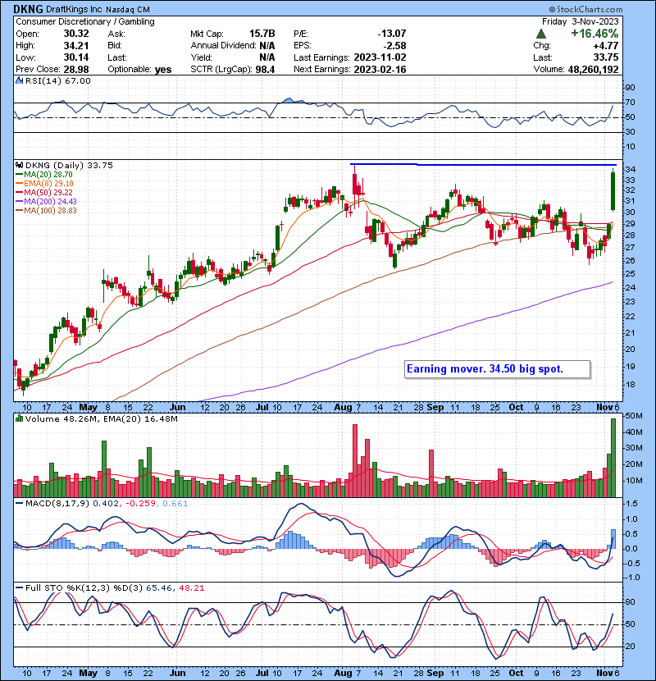The width and height of the screenshot is (656, 681).
Task: Click the EMA(8) 29.10 legend entry
Action: point(45,184)
